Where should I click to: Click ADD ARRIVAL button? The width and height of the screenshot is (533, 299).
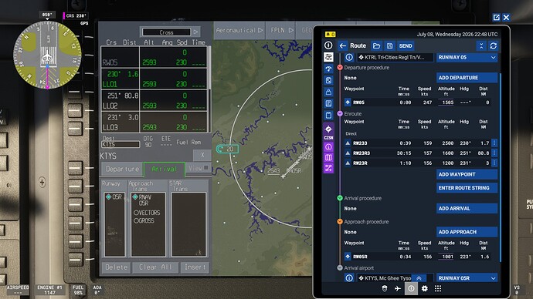coord(467,209)
